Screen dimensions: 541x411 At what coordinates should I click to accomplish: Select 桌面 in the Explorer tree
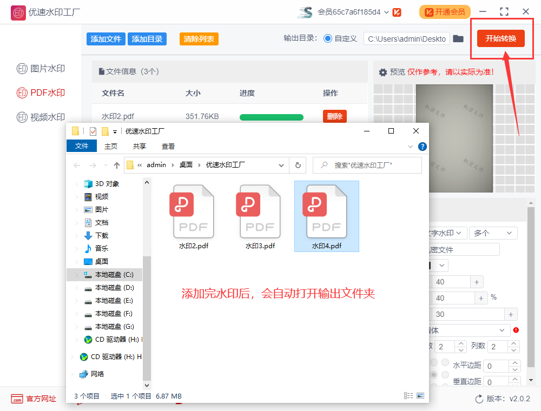pos(102,262)
